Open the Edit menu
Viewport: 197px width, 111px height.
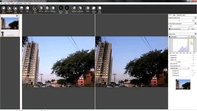coord(5,3)
